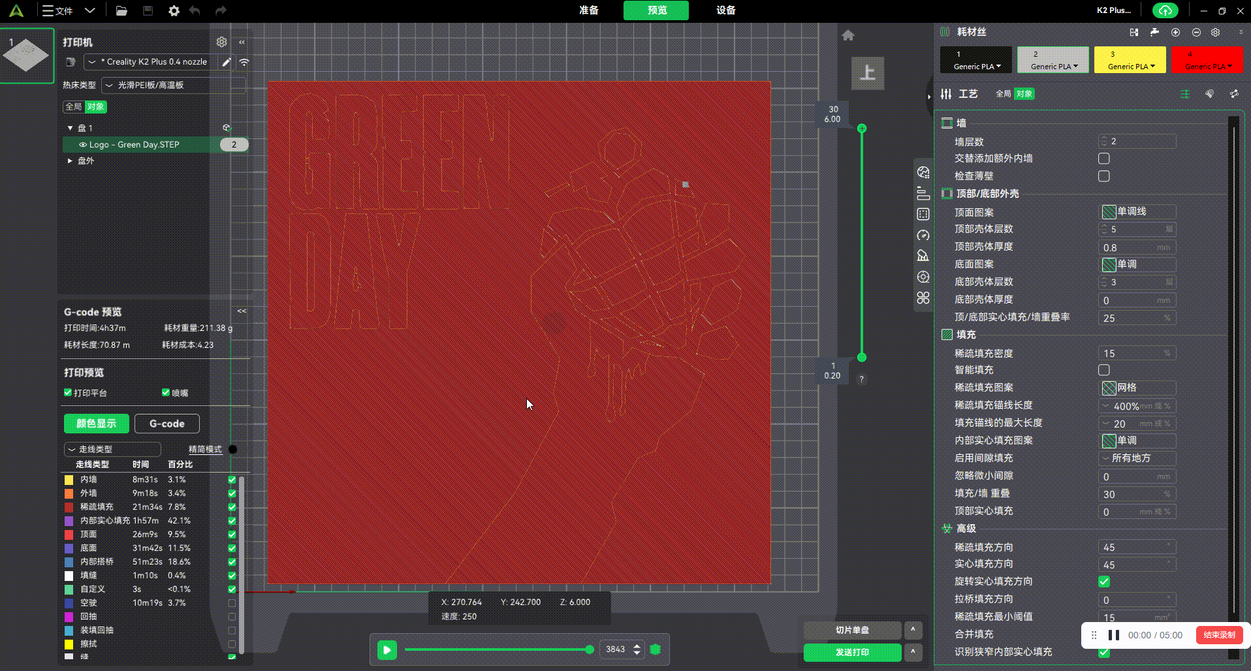Viewport: 1251px width, 671px height.
Task: Click the 精简模式 link
Action: coord(205,449)
